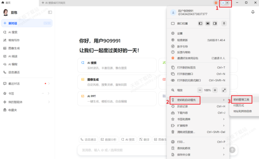259x159 pixels.
Task: Click the 数据分析 chip above the input
Action: coord(109,140)
